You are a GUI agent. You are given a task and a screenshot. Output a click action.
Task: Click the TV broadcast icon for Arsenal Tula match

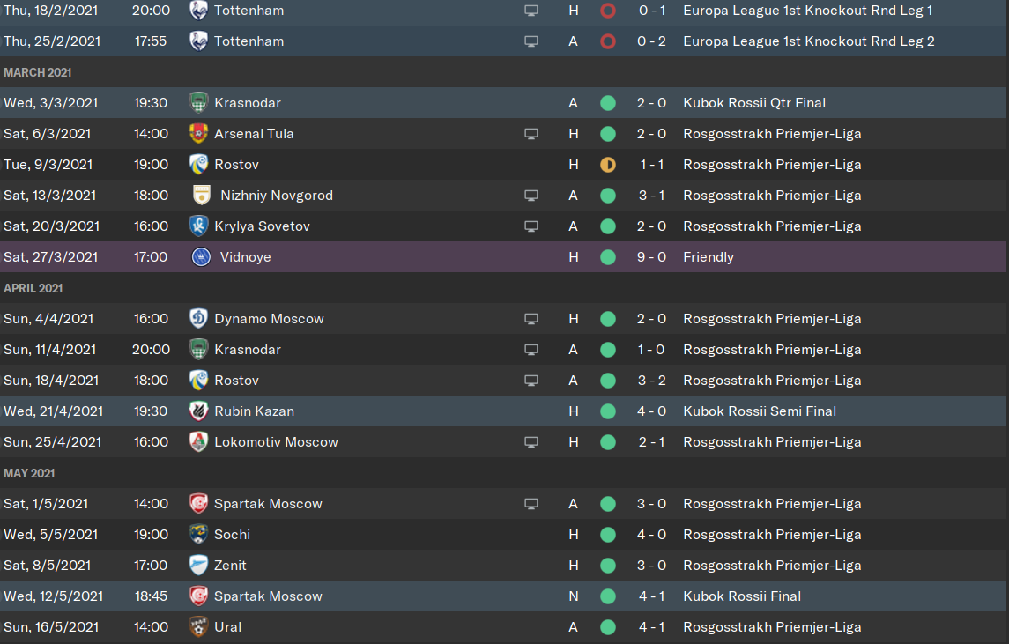[530, 134]
